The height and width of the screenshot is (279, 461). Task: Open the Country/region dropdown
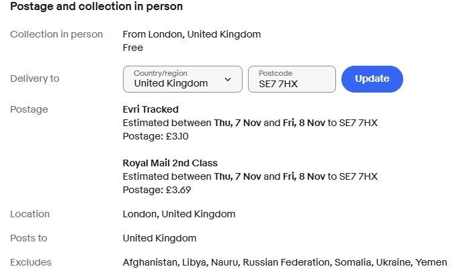182,79
